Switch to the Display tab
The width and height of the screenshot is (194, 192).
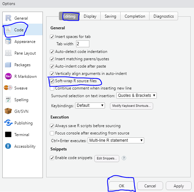[x=90, y=16]
